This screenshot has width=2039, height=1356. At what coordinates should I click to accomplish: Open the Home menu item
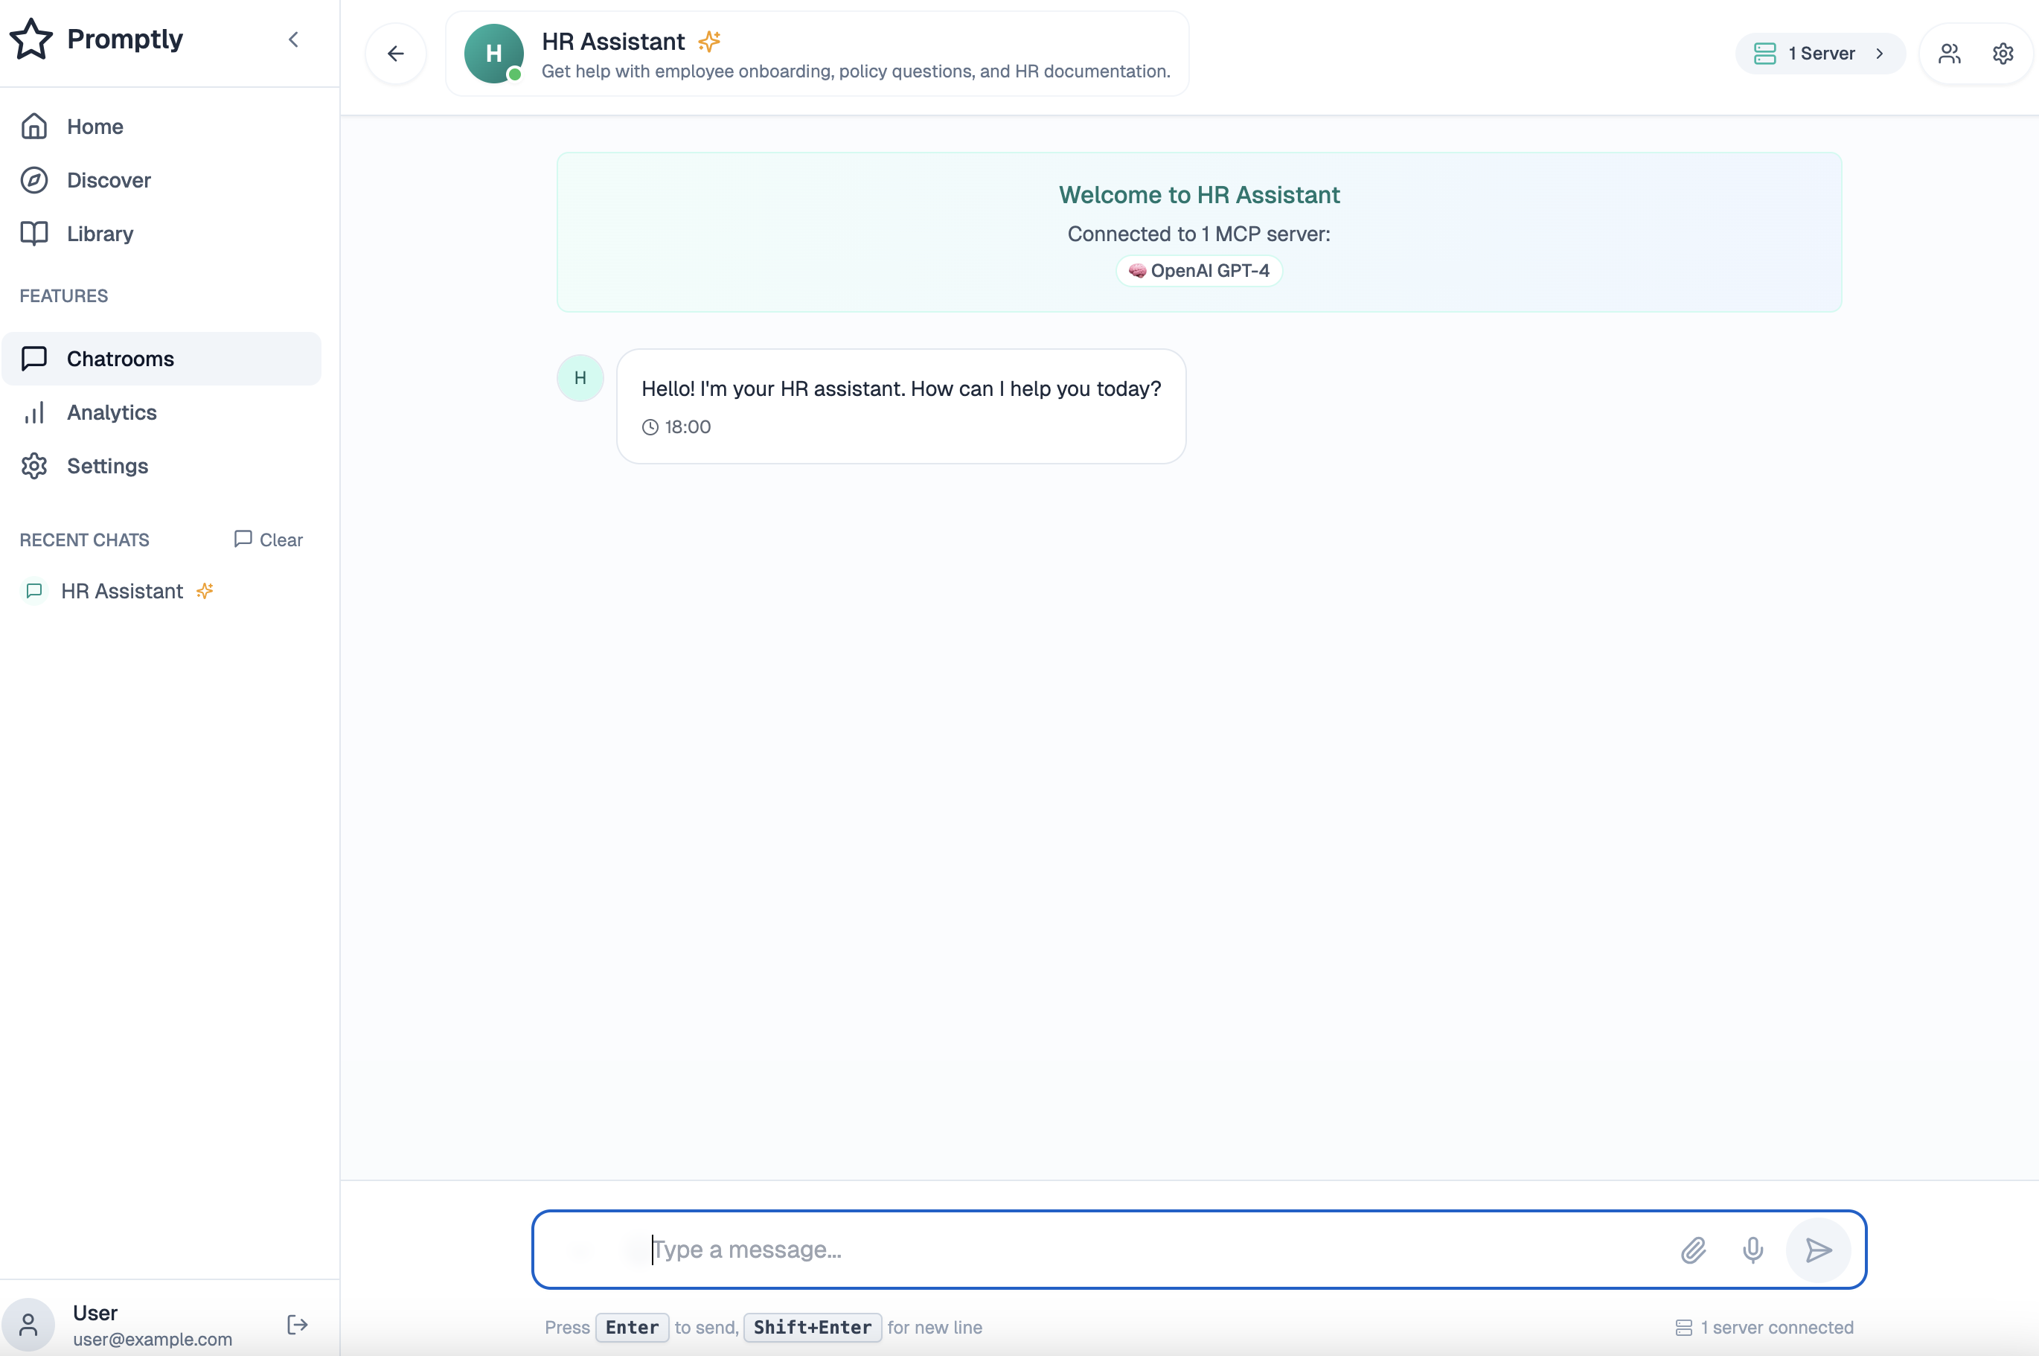tap(95, 127)
